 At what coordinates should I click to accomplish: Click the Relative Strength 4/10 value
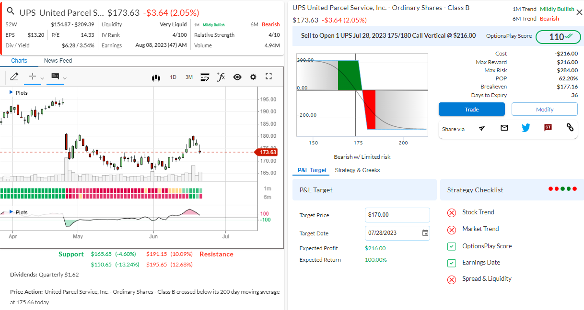274,35
